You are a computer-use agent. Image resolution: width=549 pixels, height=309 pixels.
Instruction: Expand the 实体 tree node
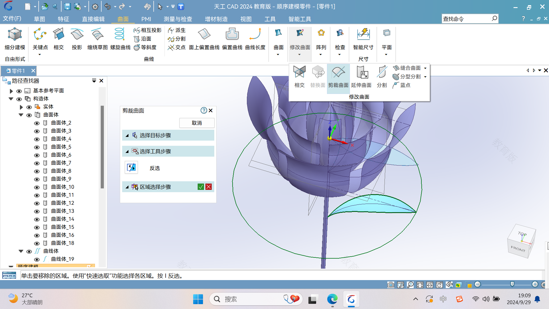point(21,107)
